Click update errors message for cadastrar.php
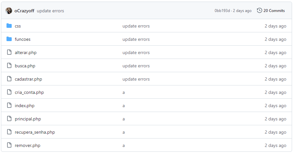 (x=136, y=79)
